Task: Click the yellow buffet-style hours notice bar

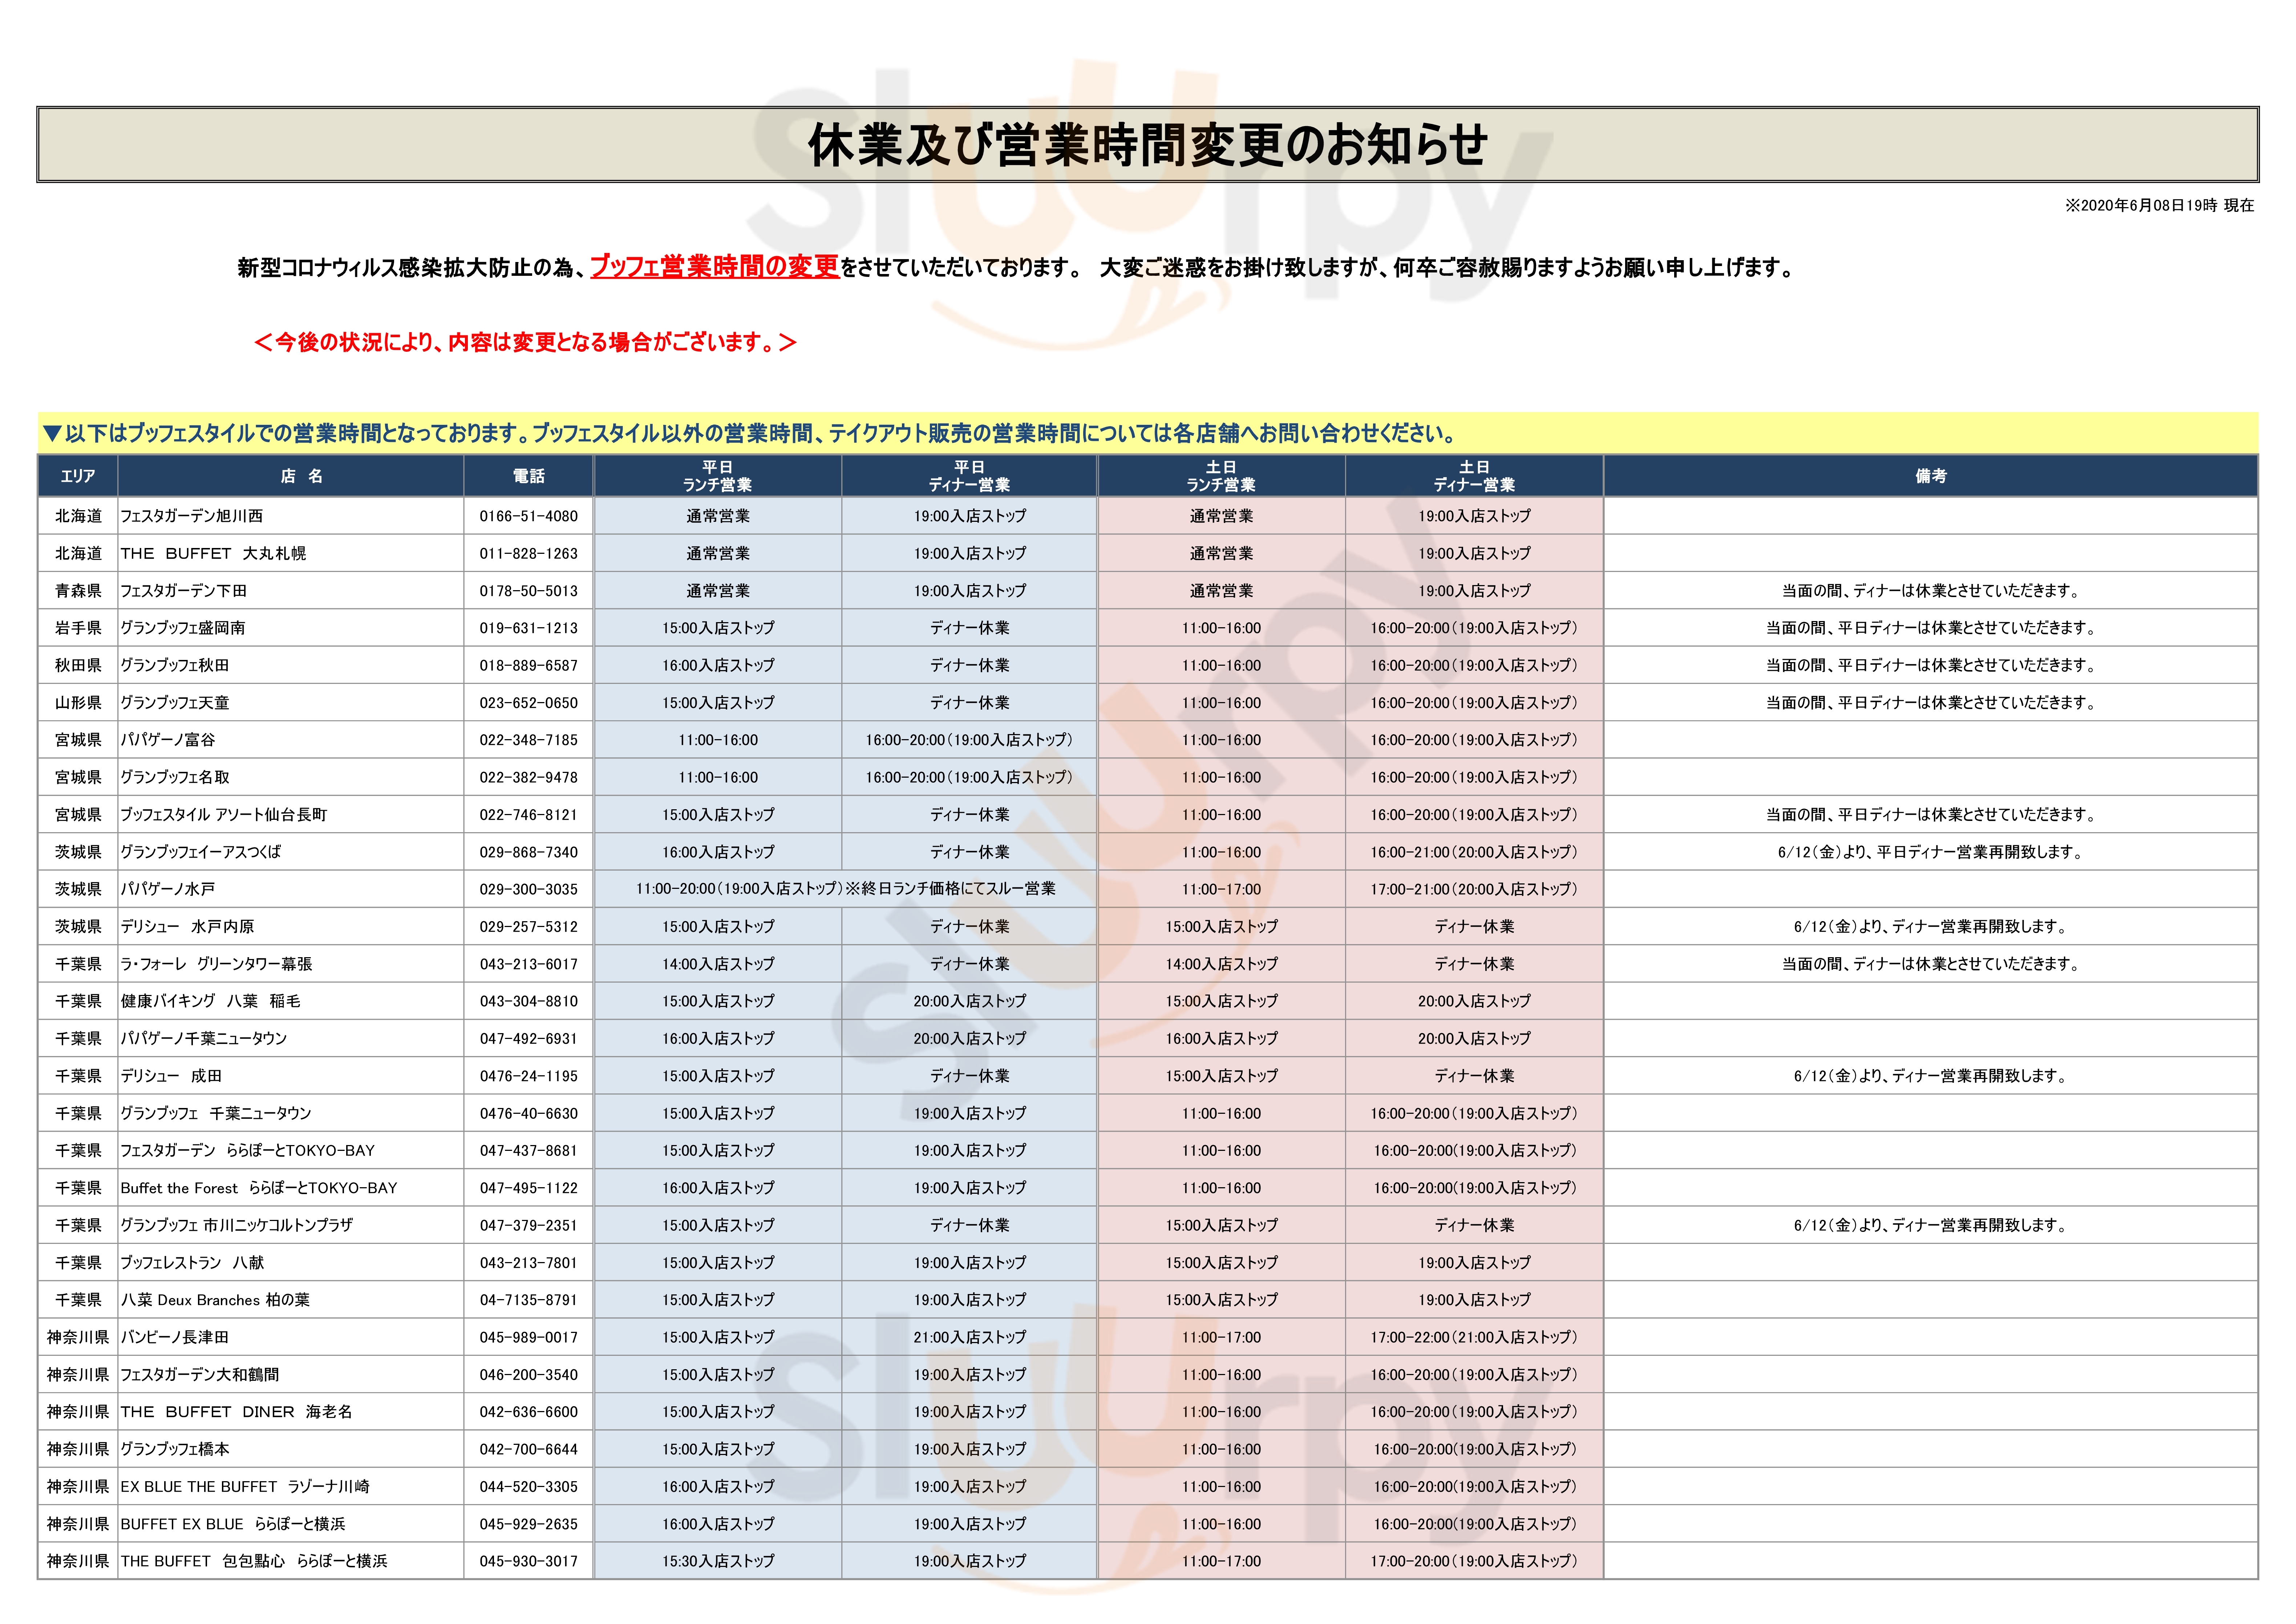Action: [x=750, y=433]
